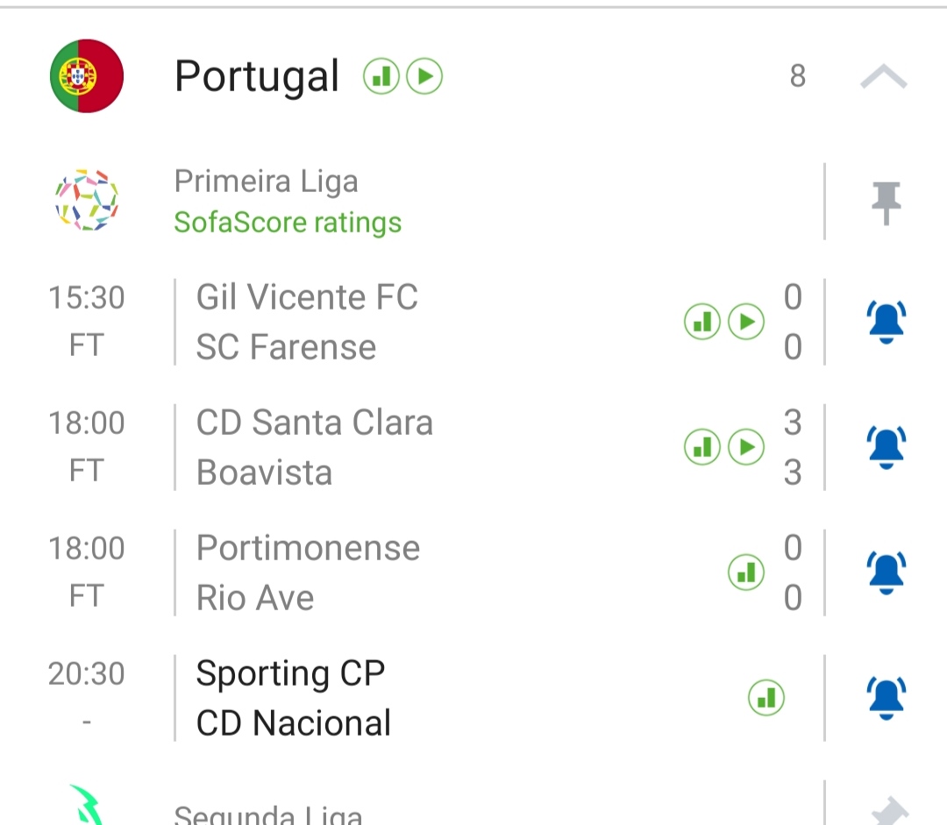Mute alerts for Portimonense vs Rio Ave
This screenshot has height=825, width=947.
pyautogui.click(x=886, y=573)
